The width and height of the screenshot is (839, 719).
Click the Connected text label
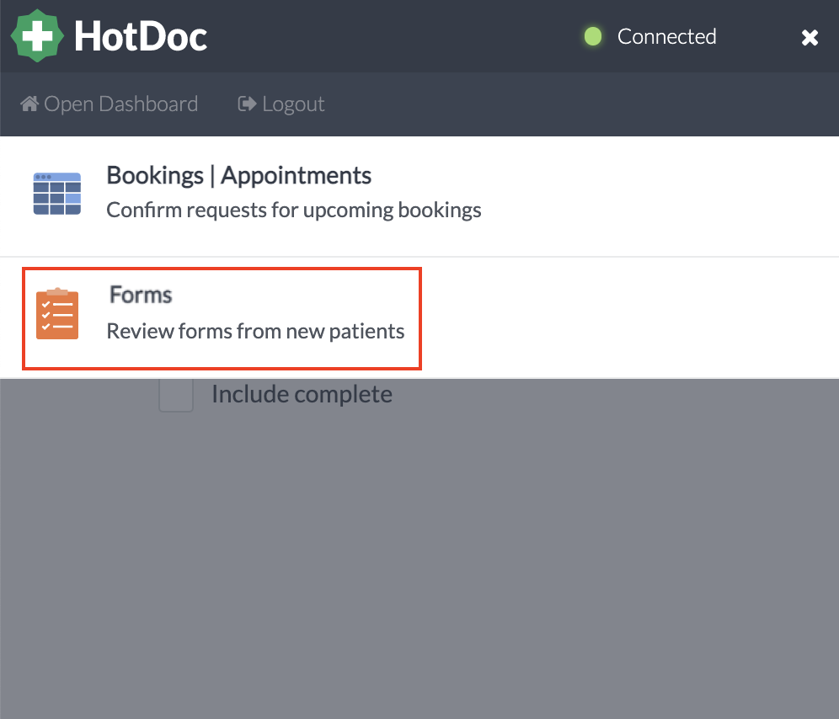click(666, 36)
